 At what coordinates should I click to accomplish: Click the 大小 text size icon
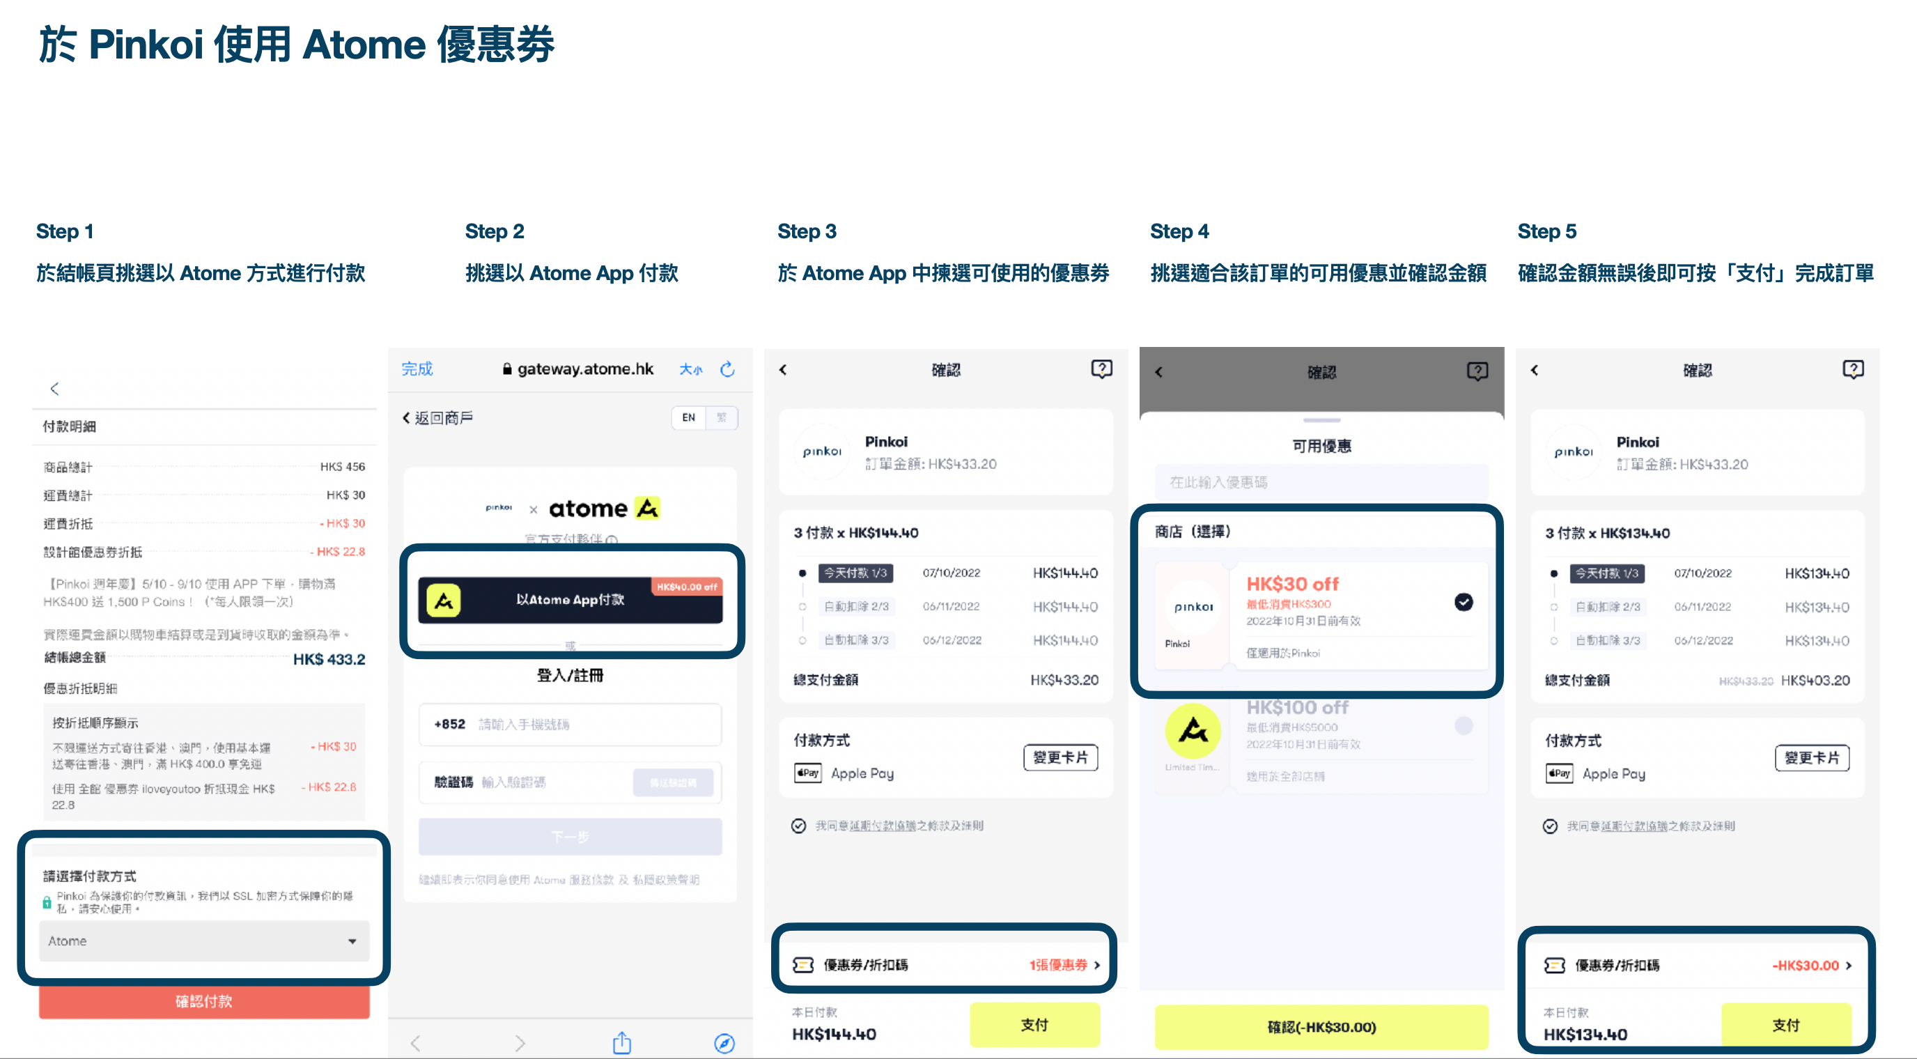coord(690,369)
